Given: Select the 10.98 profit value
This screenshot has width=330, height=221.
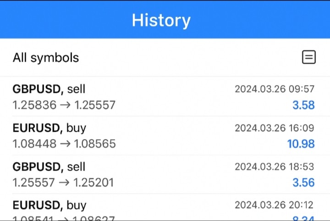Looking at the screenshot, I should pyautogui.click(x=301, y=144).
